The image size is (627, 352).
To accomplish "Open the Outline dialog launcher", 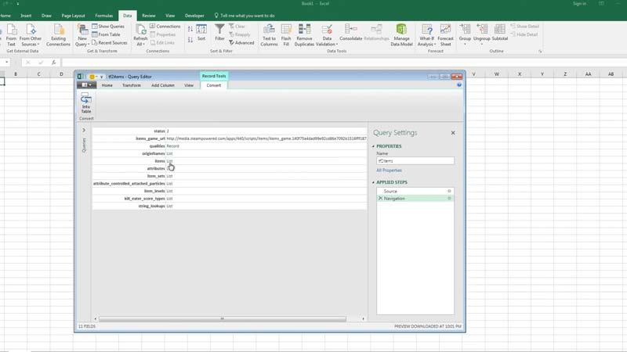I will [540, 52].
